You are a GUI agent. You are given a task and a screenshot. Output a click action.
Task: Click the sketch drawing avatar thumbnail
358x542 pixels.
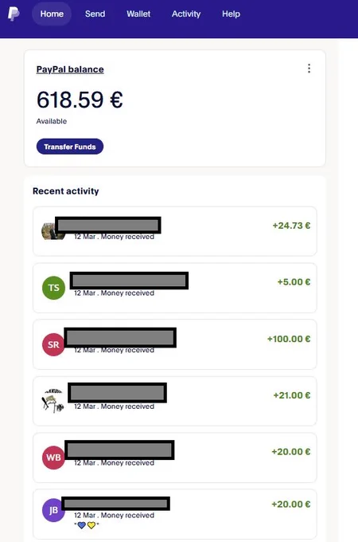[53, 401]
